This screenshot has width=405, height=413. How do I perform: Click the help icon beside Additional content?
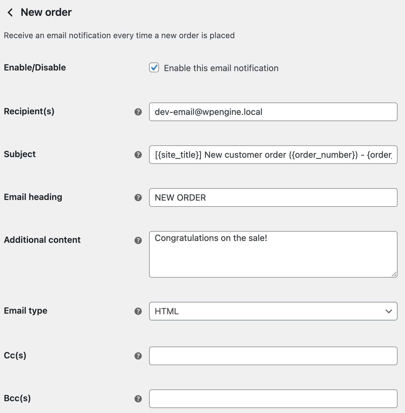[138, 240]
